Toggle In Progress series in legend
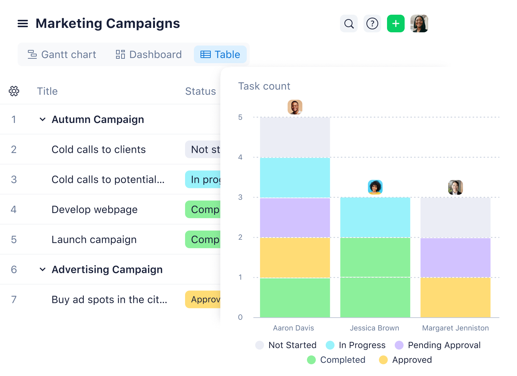Screen dimensions: 517x376 click(356, 345)
